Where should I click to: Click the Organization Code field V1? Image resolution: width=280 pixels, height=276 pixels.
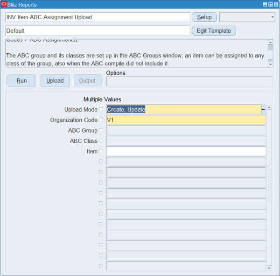click(186, 120)
